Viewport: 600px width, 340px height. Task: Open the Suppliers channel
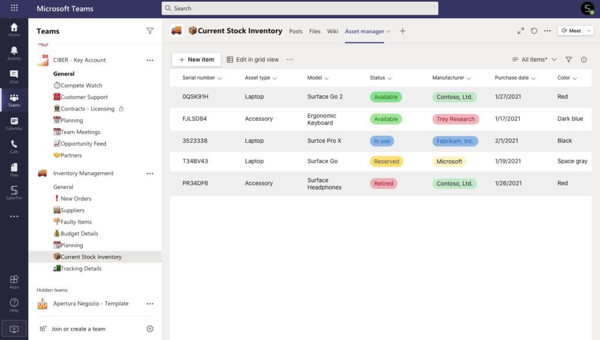click(69, 210)
